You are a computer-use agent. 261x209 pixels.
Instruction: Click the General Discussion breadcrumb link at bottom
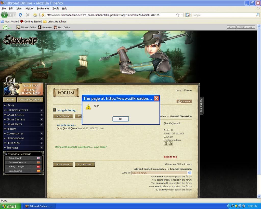click(x=181, y=169)
